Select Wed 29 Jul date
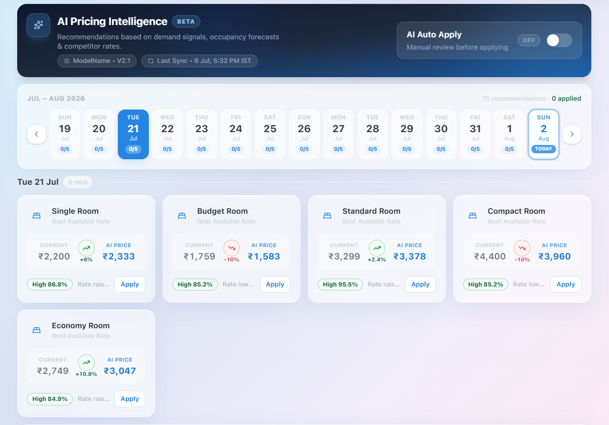Image resolution: width=609 pixels, height=425 pixels. coord(407,134)
